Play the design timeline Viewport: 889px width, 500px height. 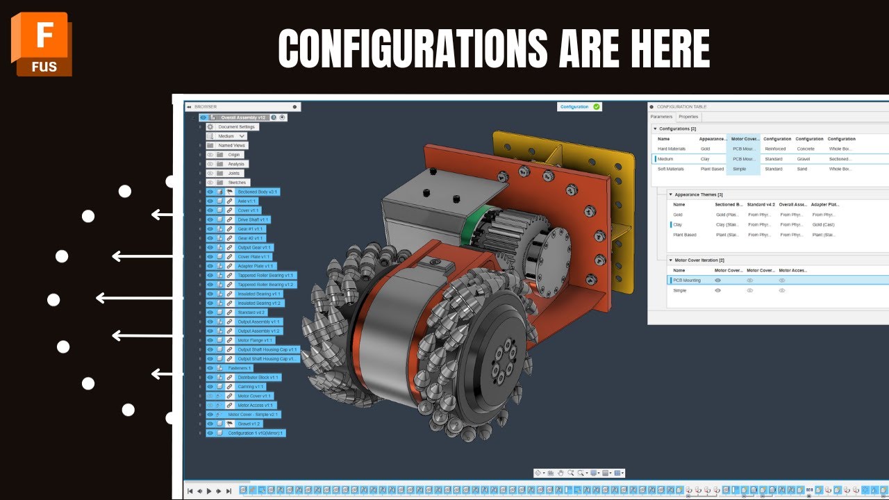pos(209,491)
